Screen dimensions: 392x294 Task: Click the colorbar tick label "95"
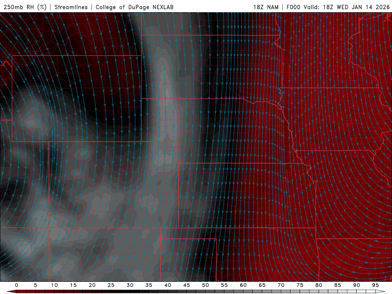pos(375,285)
